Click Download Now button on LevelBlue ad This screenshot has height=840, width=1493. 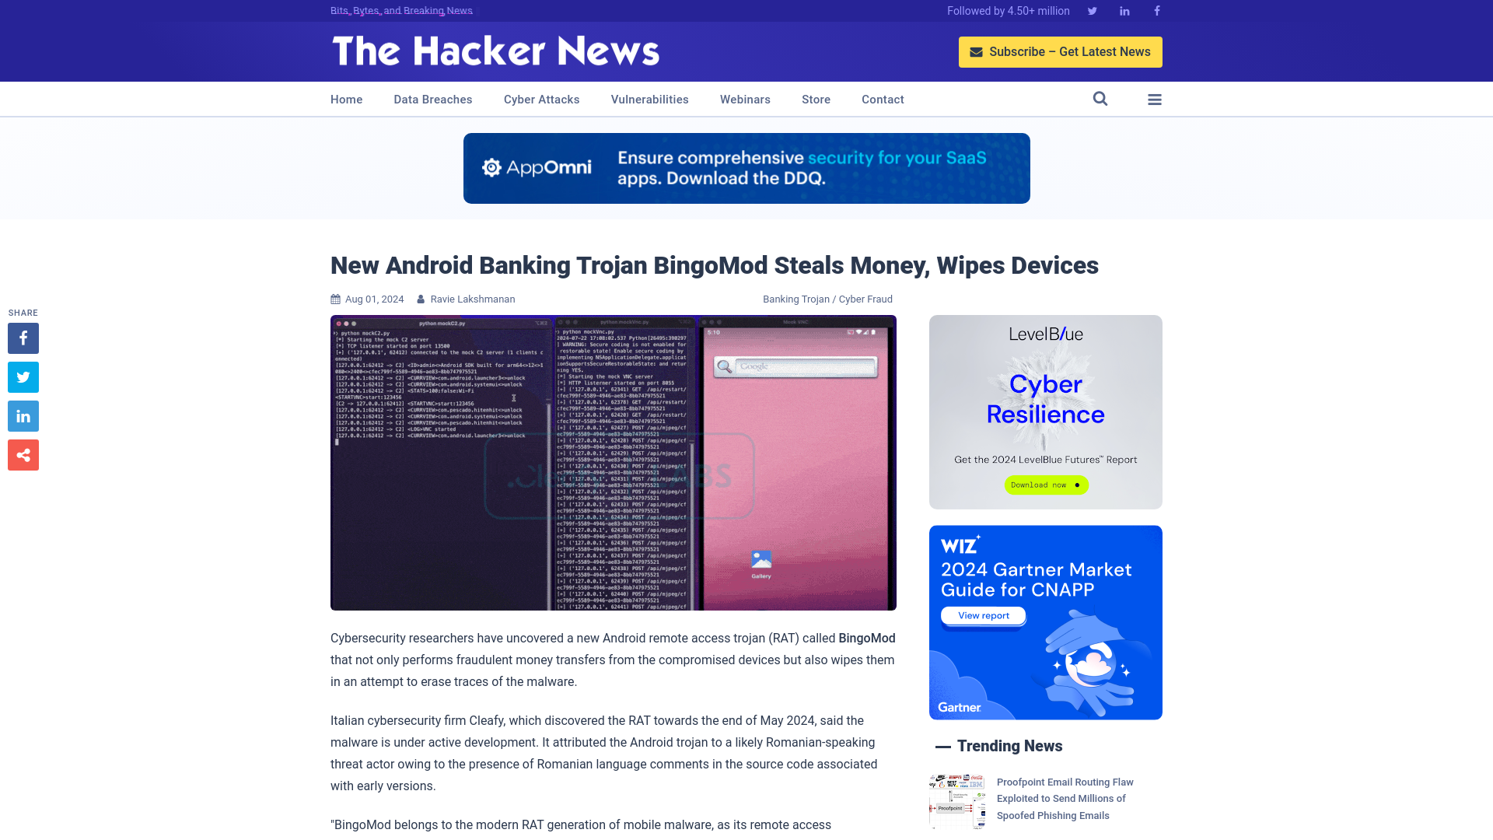1046,485
